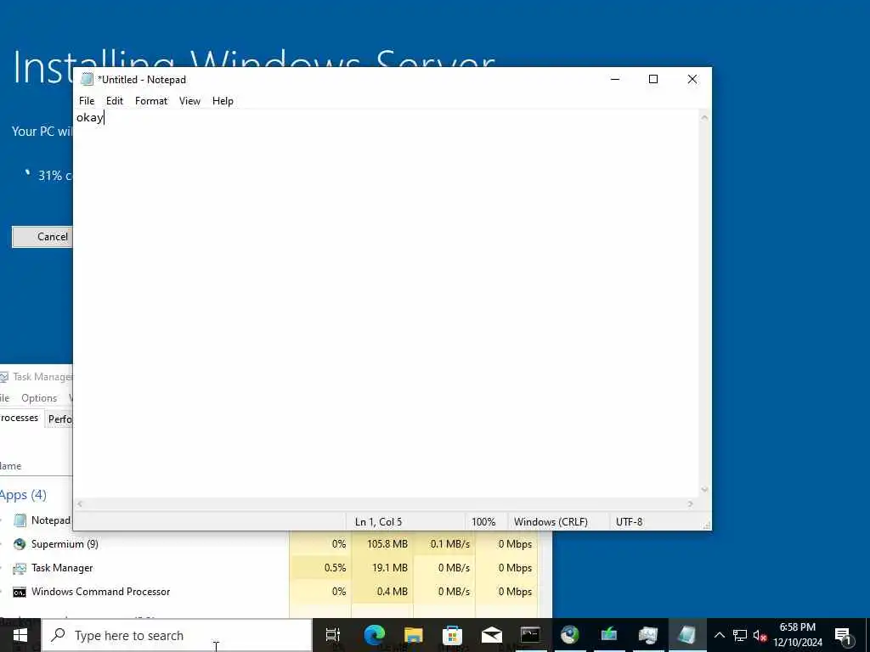This screenshot has width=870, height=652.
Task: Click the Notepad title bar icon
Action: (87, 79)
